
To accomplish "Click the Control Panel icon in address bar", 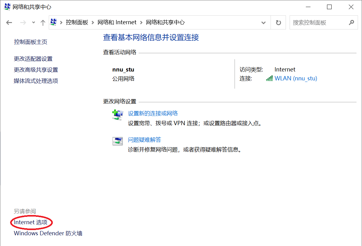I will pos(54,22).
